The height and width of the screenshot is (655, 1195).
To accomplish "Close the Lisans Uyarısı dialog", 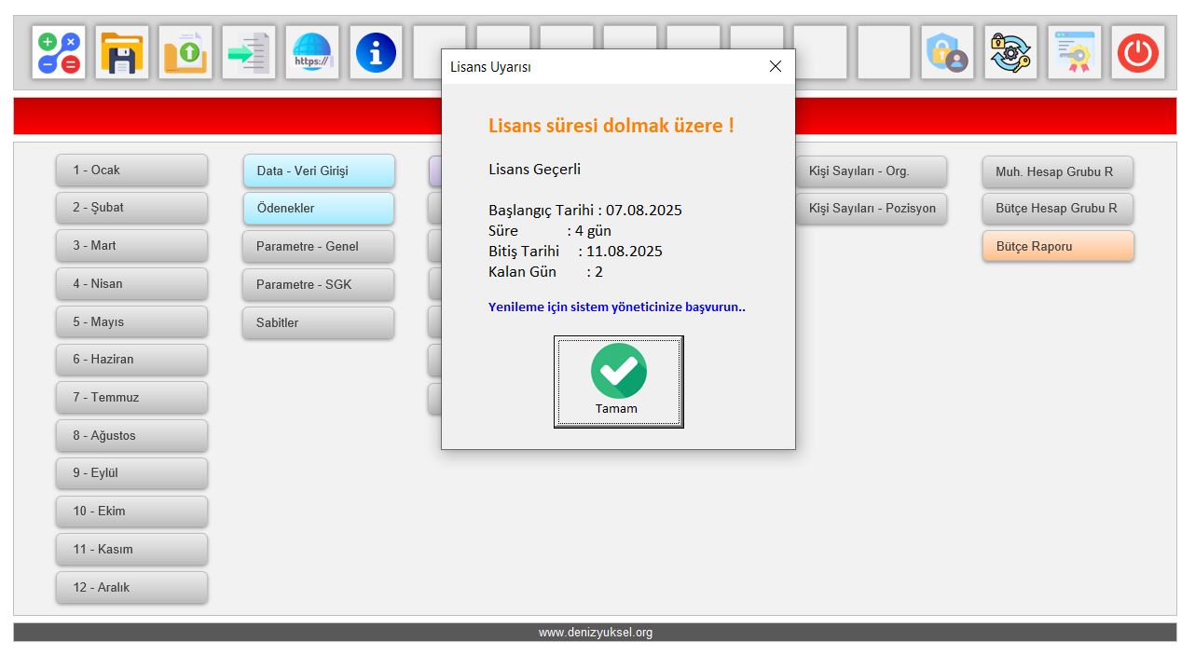I will [x=775, y=66].
